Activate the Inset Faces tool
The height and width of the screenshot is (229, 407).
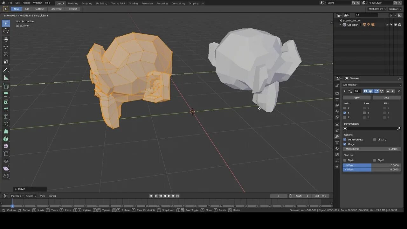click(x=6, y=102)
